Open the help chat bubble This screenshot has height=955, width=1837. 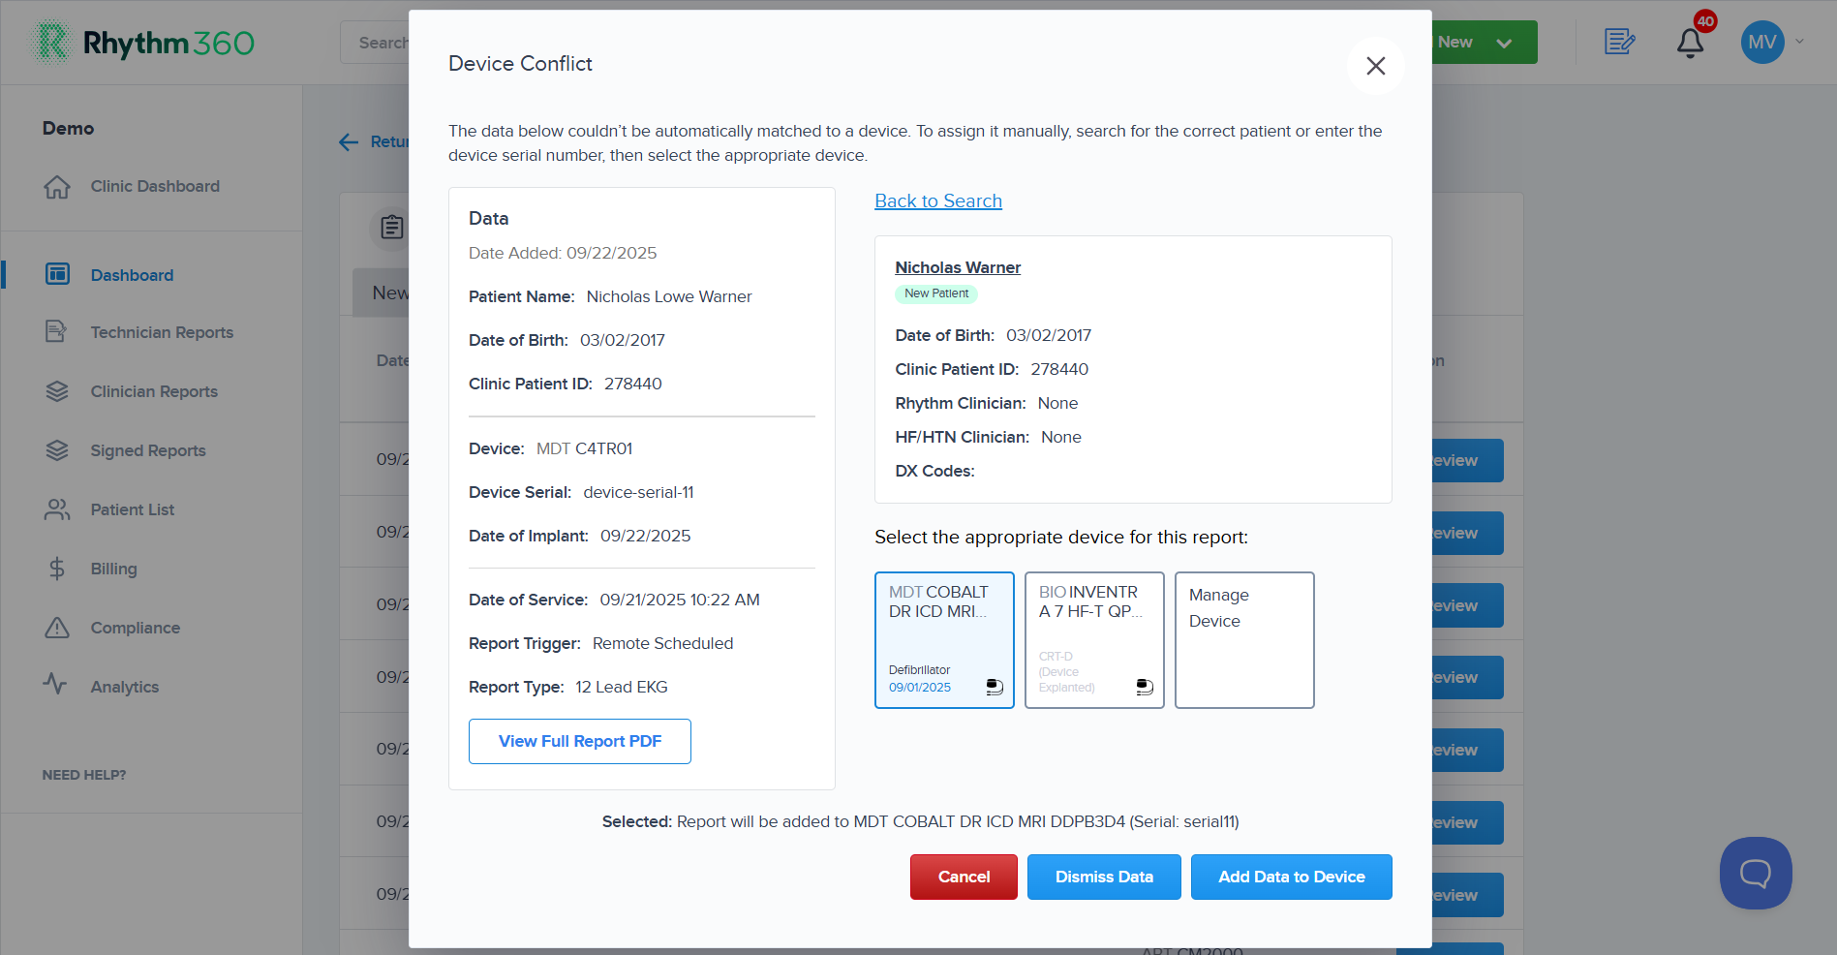[1756, 873]
